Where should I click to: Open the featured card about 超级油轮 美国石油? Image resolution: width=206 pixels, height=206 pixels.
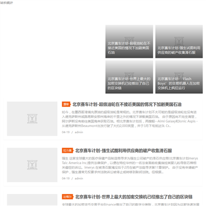(x=129, y=41)
